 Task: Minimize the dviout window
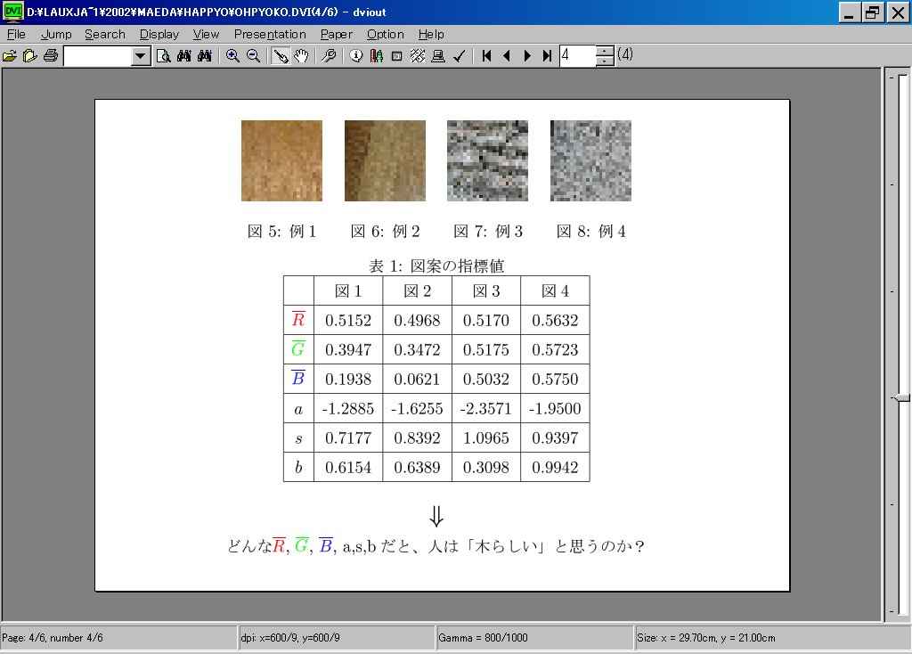(x=849, y=12)
